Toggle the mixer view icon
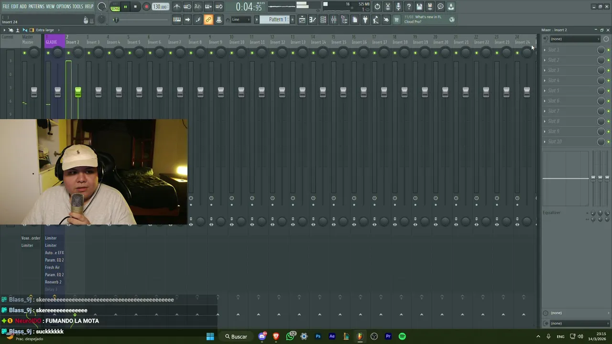The image size is (612, 344). click(x=334, y=20)
